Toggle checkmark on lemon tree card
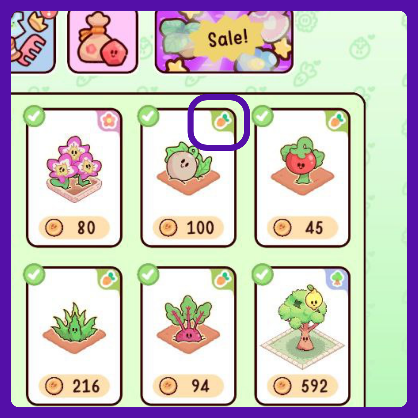Screen dimensions: 418x418 coord(262,274)
